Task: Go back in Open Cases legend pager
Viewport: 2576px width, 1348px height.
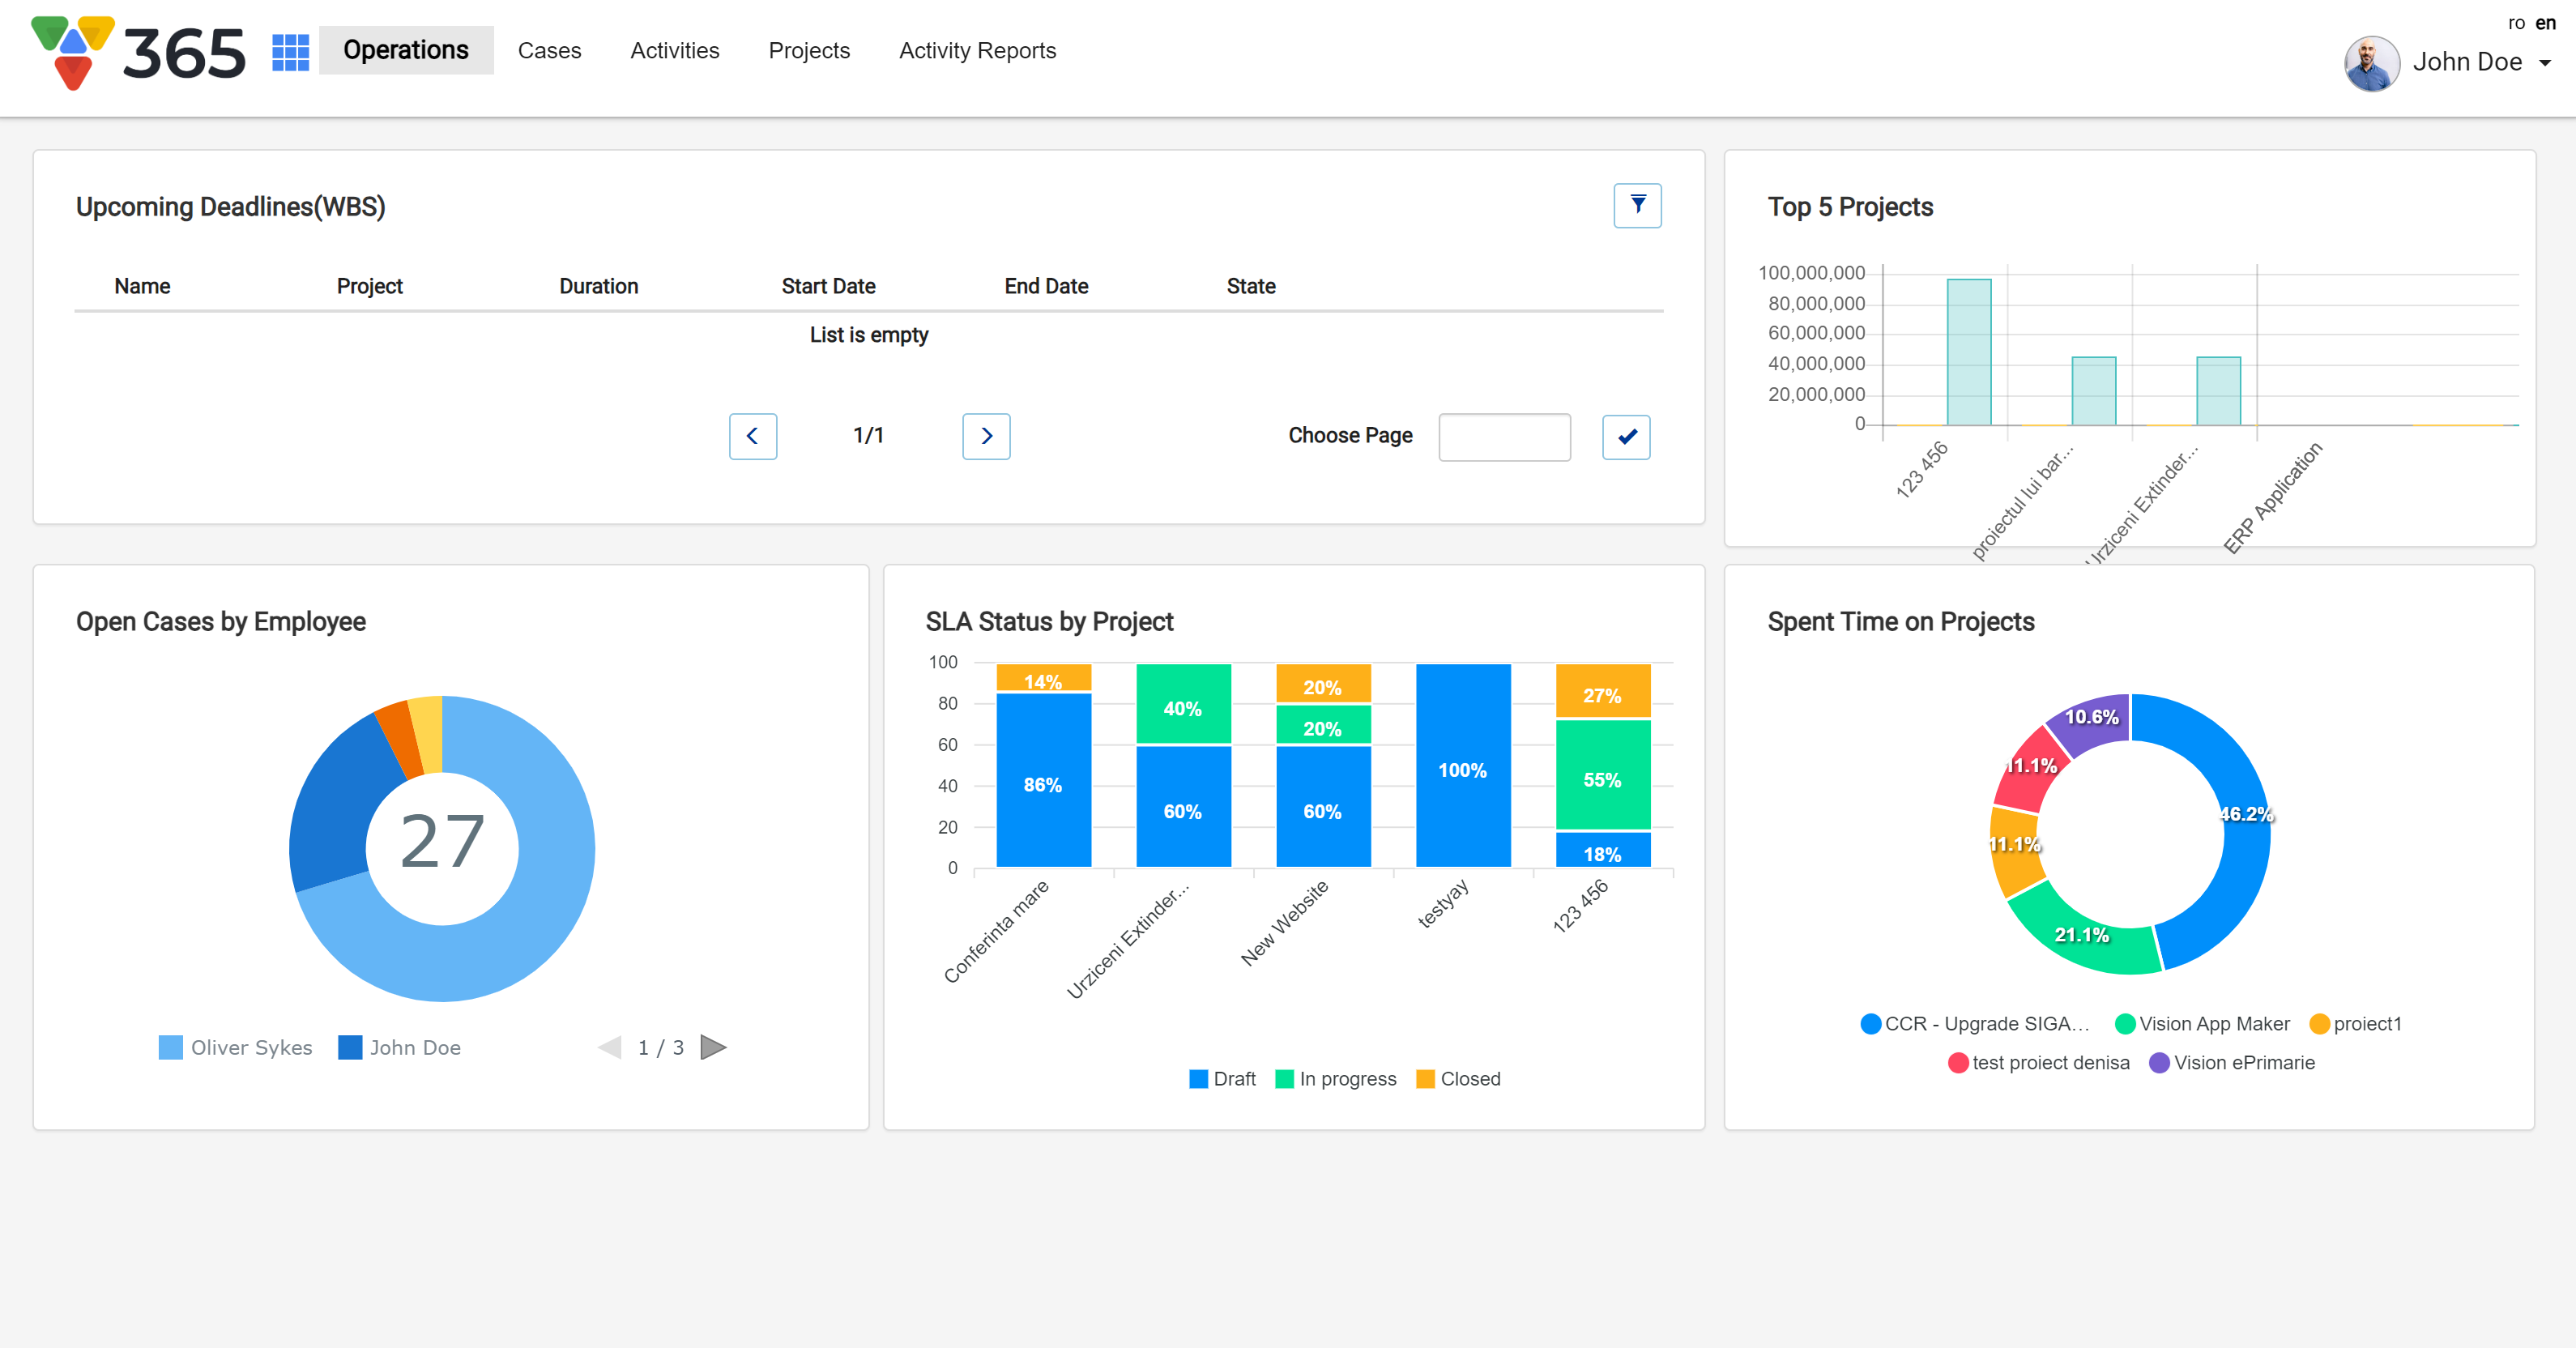Action: pos(609,1047)
